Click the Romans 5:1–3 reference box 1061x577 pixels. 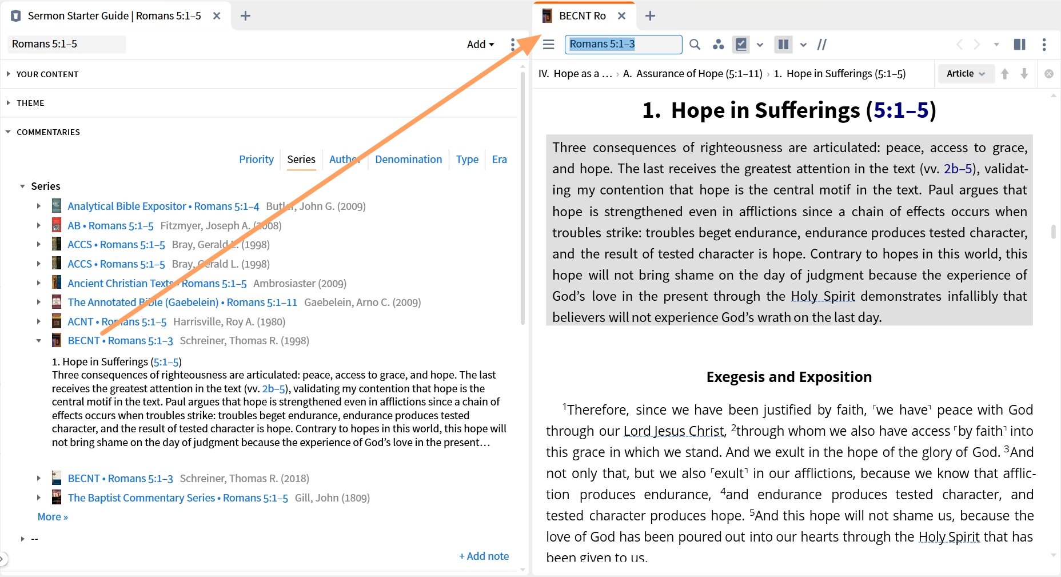tap(623, 45)
